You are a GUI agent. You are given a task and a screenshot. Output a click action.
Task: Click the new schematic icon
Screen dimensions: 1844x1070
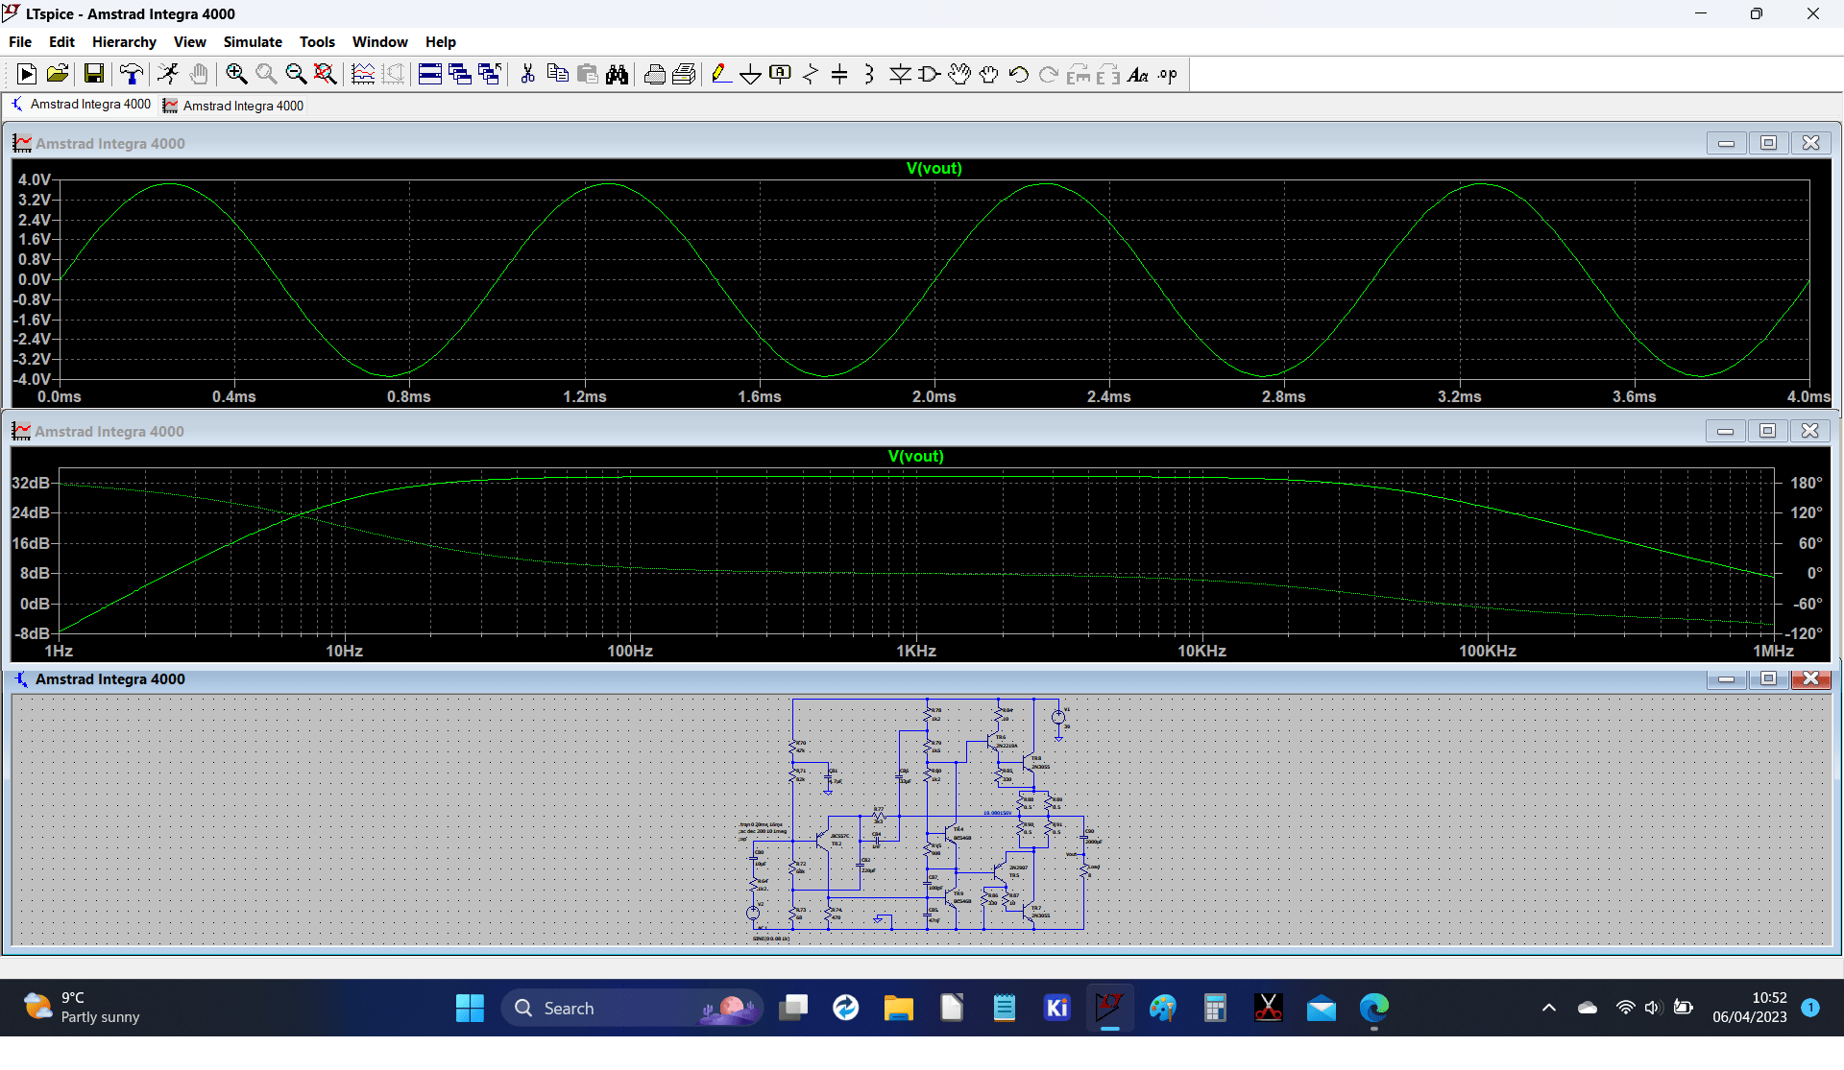pos(27,74)
